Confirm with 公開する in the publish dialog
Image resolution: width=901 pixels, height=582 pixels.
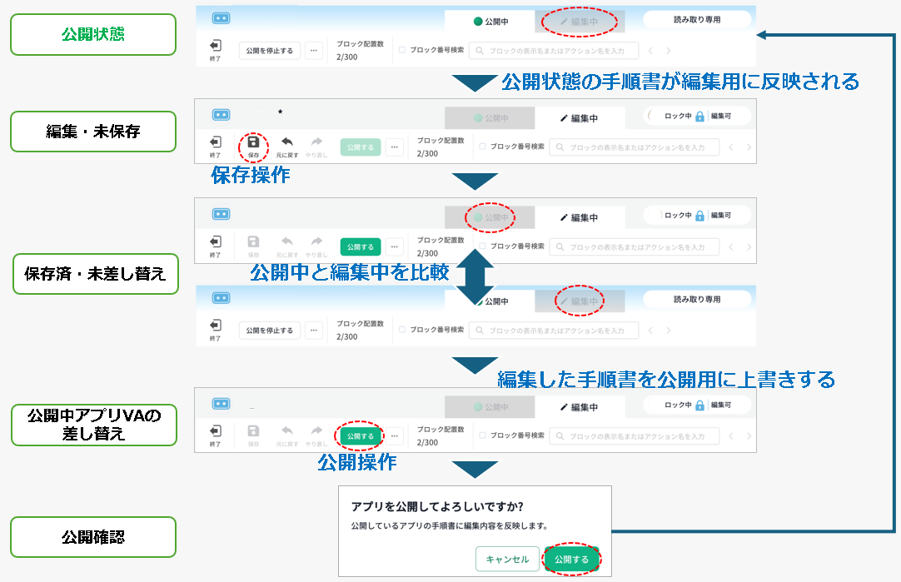571,560
